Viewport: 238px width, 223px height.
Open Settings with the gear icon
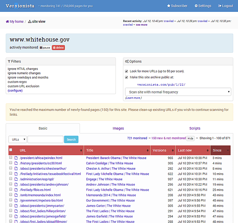pos(203,6)
